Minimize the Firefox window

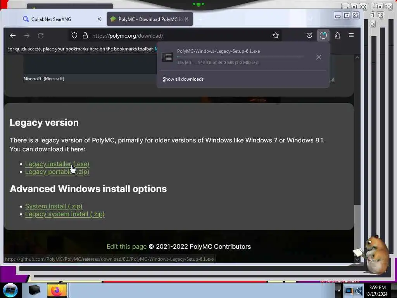pos(338,16)
